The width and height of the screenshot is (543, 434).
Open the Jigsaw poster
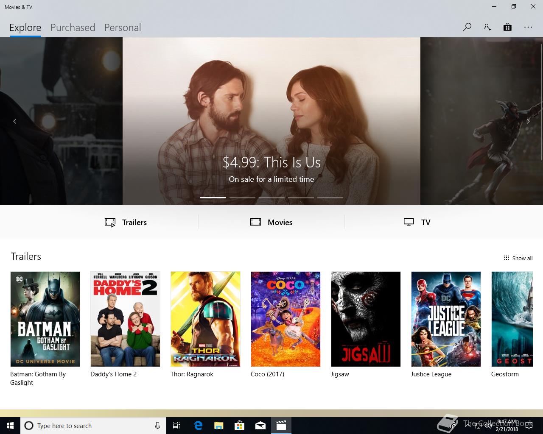[x=366, y=319]
